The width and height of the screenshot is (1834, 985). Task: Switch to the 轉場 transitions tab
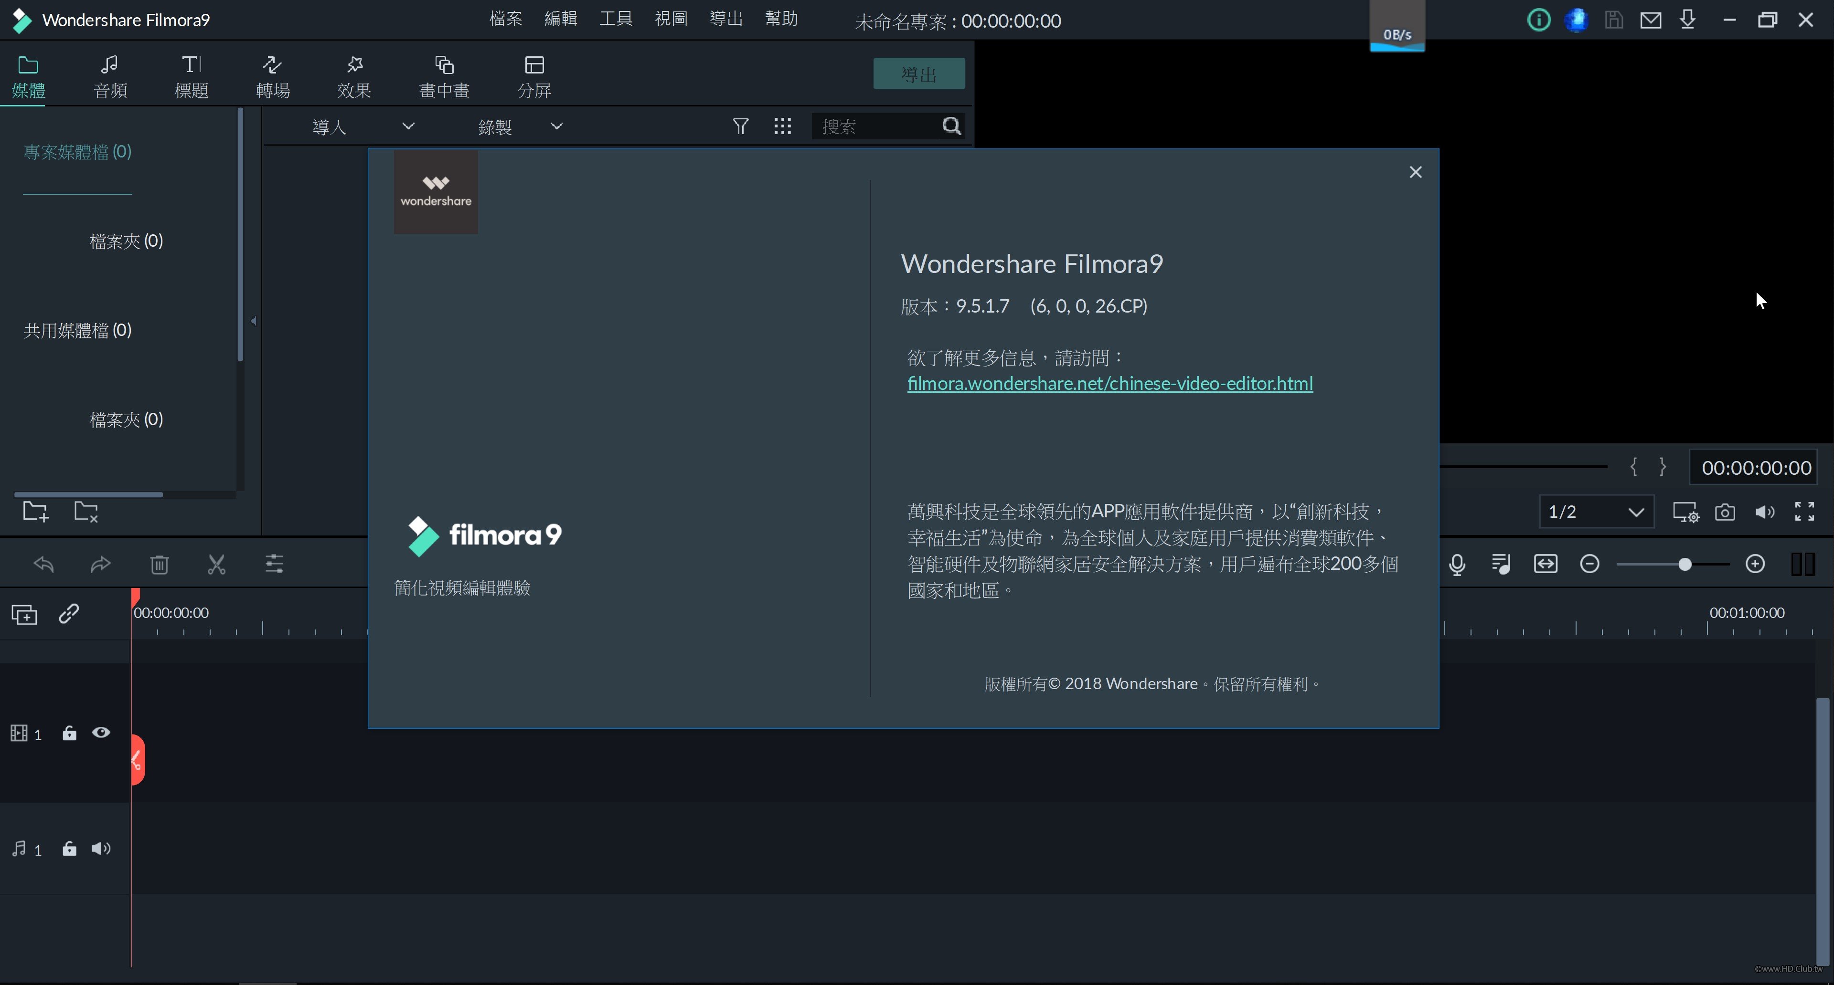click(273, 77)
